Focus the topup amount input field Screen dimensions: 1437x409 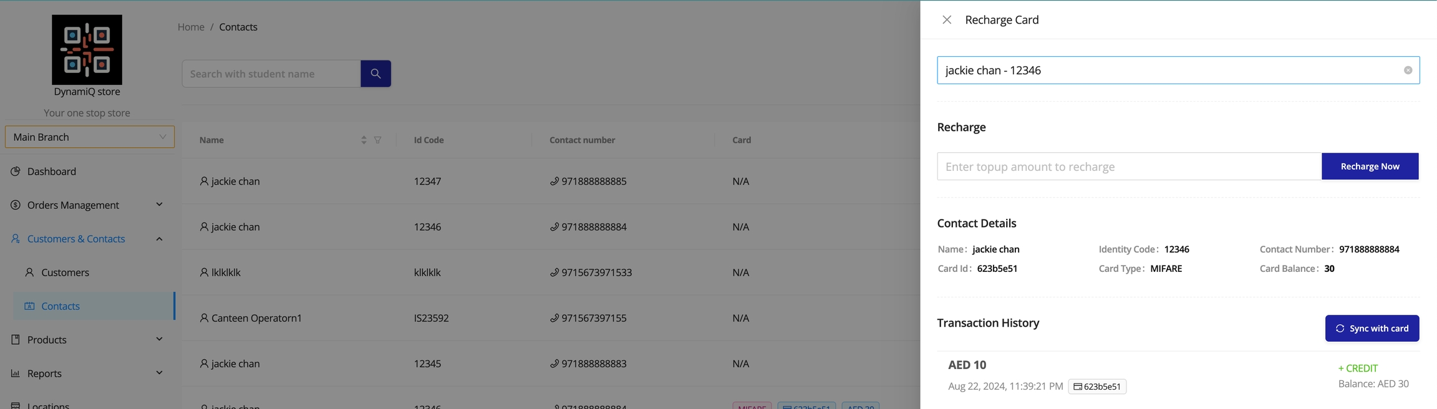[x=1129, y=166]
